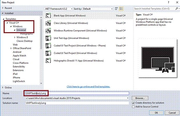Collapse the Templates tree node

(3, 19)
